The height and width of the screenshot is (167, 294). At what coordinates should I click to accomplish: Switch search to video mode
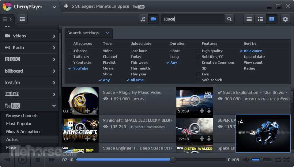[x=153, y=19]
